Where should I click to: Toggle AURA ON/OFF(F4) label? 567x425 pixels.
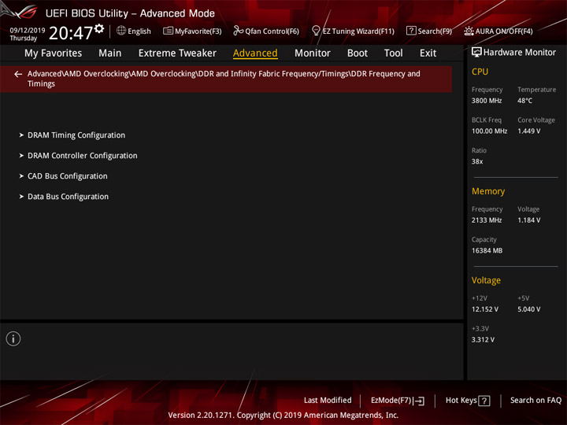[504, 31]
